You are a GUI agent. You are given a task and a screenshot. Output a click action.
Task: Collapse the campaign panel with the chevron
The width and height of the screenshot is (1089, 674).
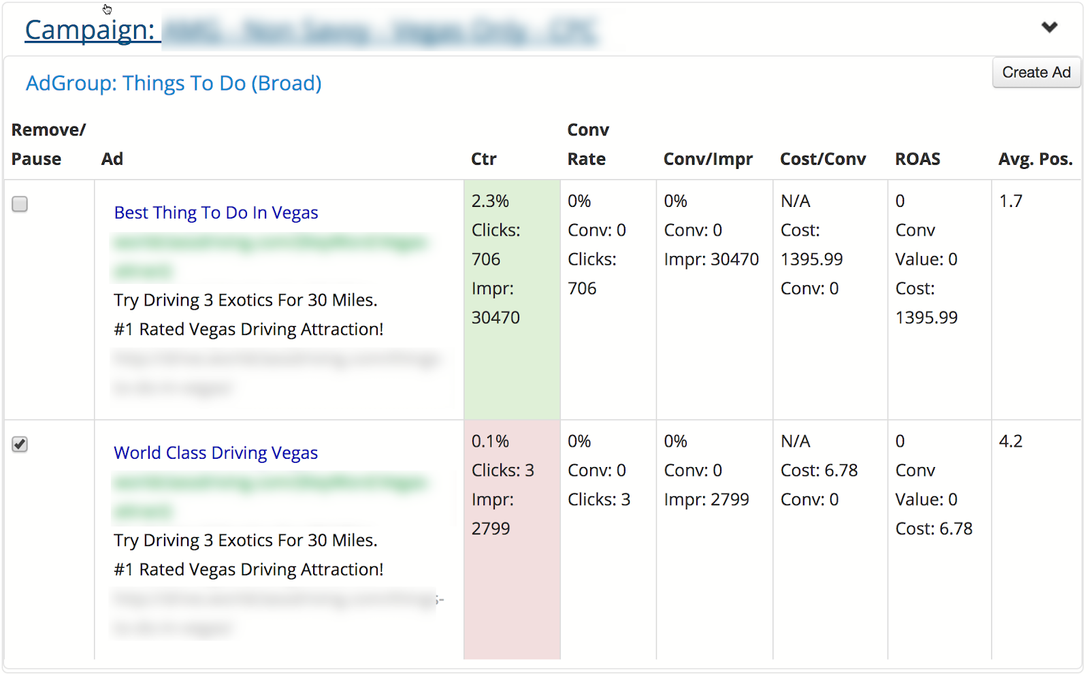click(1050, 27)
